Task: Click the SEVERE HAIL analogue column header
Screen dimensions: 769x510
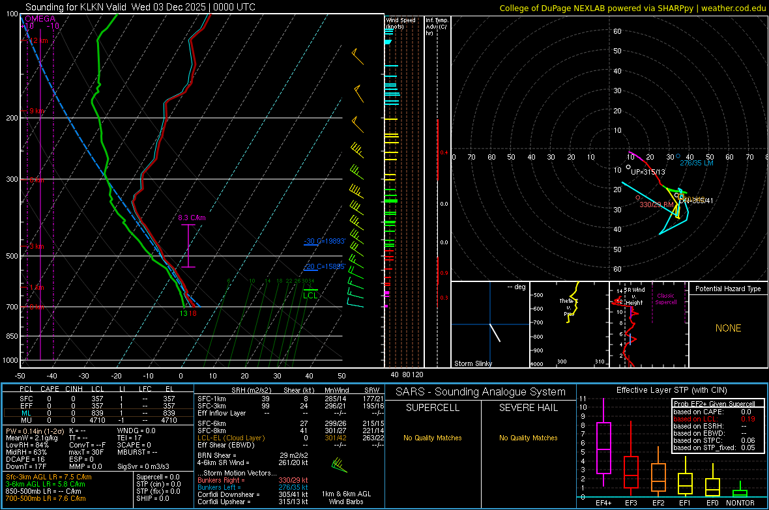Action: [528, 408]
